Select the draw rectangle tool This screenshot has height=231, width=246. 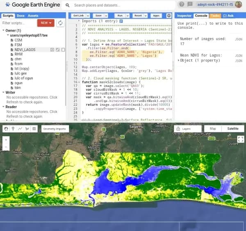click(x=34, y=129)
